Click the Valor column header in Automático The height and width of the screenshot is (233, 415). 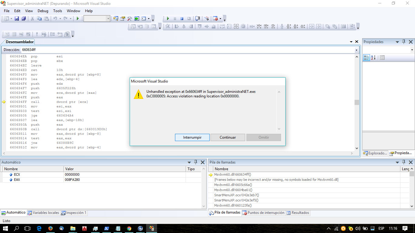point(125,169)
